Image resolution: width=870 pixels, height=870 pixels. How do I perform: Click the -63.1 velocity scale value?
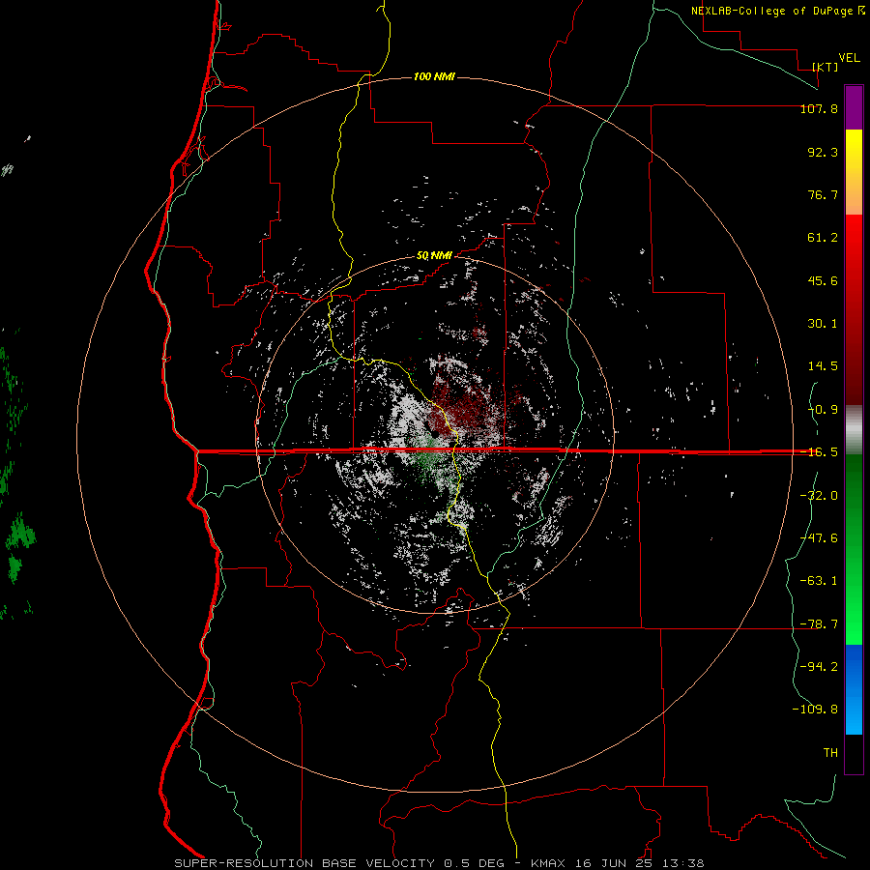[819, 581]
